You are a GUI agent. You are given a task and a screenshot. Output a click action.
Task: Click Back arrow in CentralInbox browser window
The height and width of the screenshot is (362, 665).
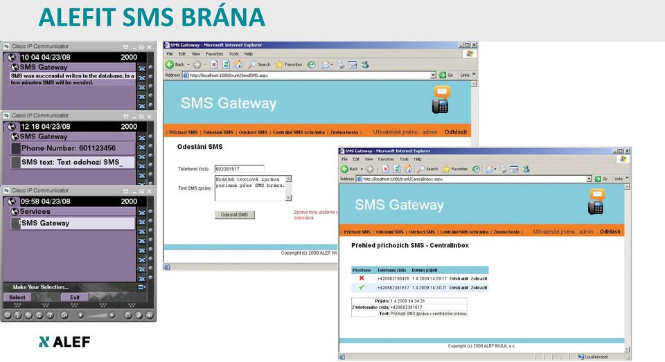click(344, 169)
